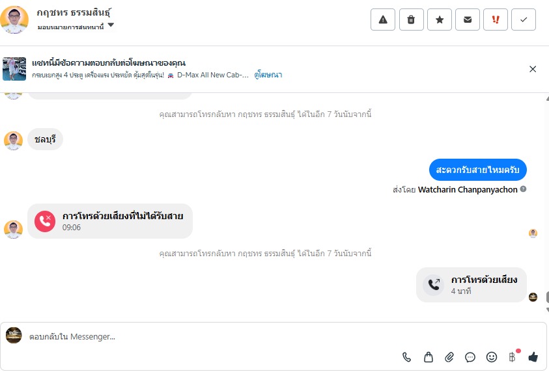Delete conversation with the trash icon
This screenshot has height=372, width=549.
pos(411,20)
